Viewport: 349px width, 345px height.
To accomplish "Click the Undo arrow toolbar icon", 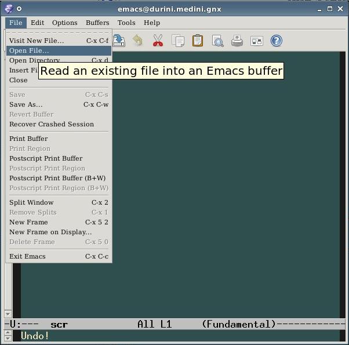I will tap(138, 41).
